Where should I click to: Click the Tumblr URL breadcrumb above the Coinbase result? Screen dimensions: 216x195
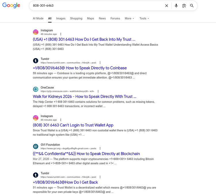coord(68,63)
